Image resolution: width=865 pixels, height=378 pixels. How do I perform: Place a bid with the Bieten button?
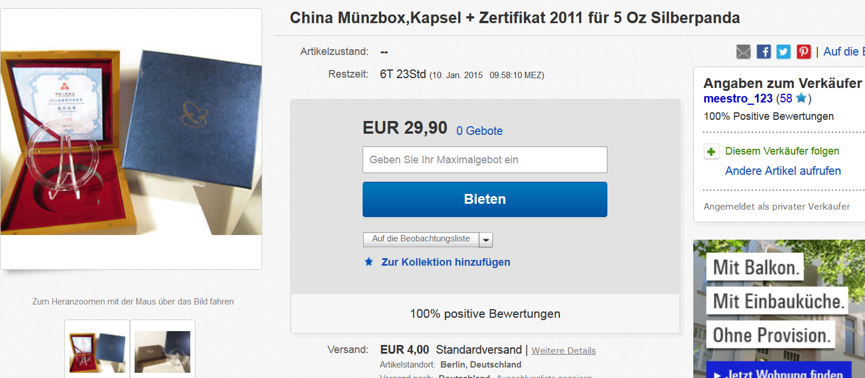[485, 199]
